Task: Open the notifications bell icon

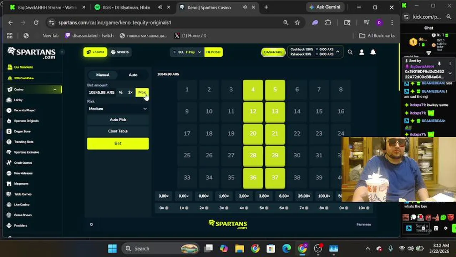Action: click(373, 52)
